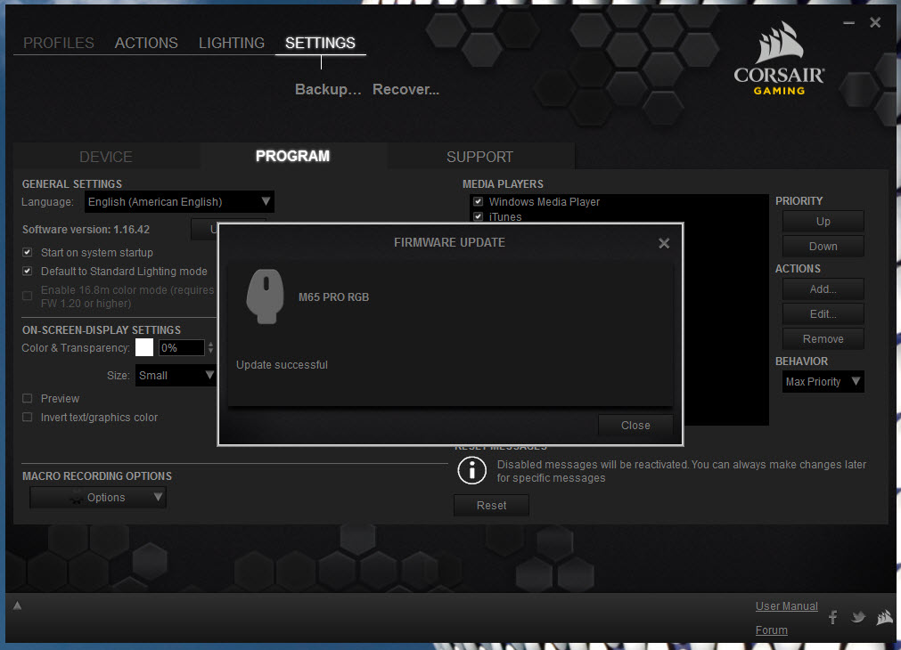Click Close in firmware update dialog
This screenshot has width=901, height=650.
tap(635, 426)
